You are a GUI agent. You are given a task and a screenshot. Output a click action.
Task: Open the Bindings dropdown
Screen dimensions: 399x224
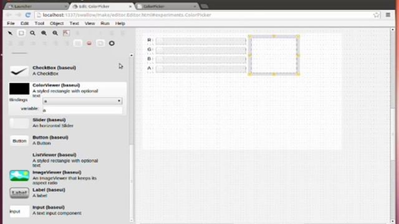(x=82, y=101)
